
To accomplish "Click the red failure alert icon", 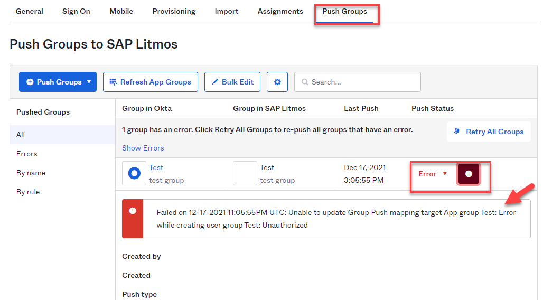I will click(133, 211).
